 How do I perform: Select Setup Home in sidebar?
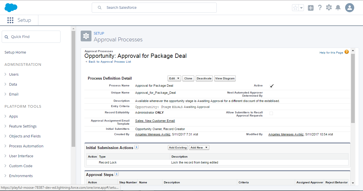15,52
